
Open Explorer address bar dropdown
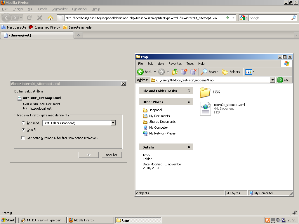point(273,80)
